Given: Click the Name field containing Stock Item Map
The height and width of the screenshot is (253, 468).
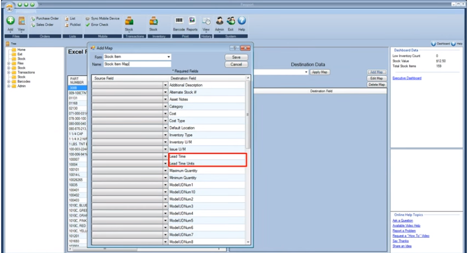Looking at the screenshot, I should point(137,64).
